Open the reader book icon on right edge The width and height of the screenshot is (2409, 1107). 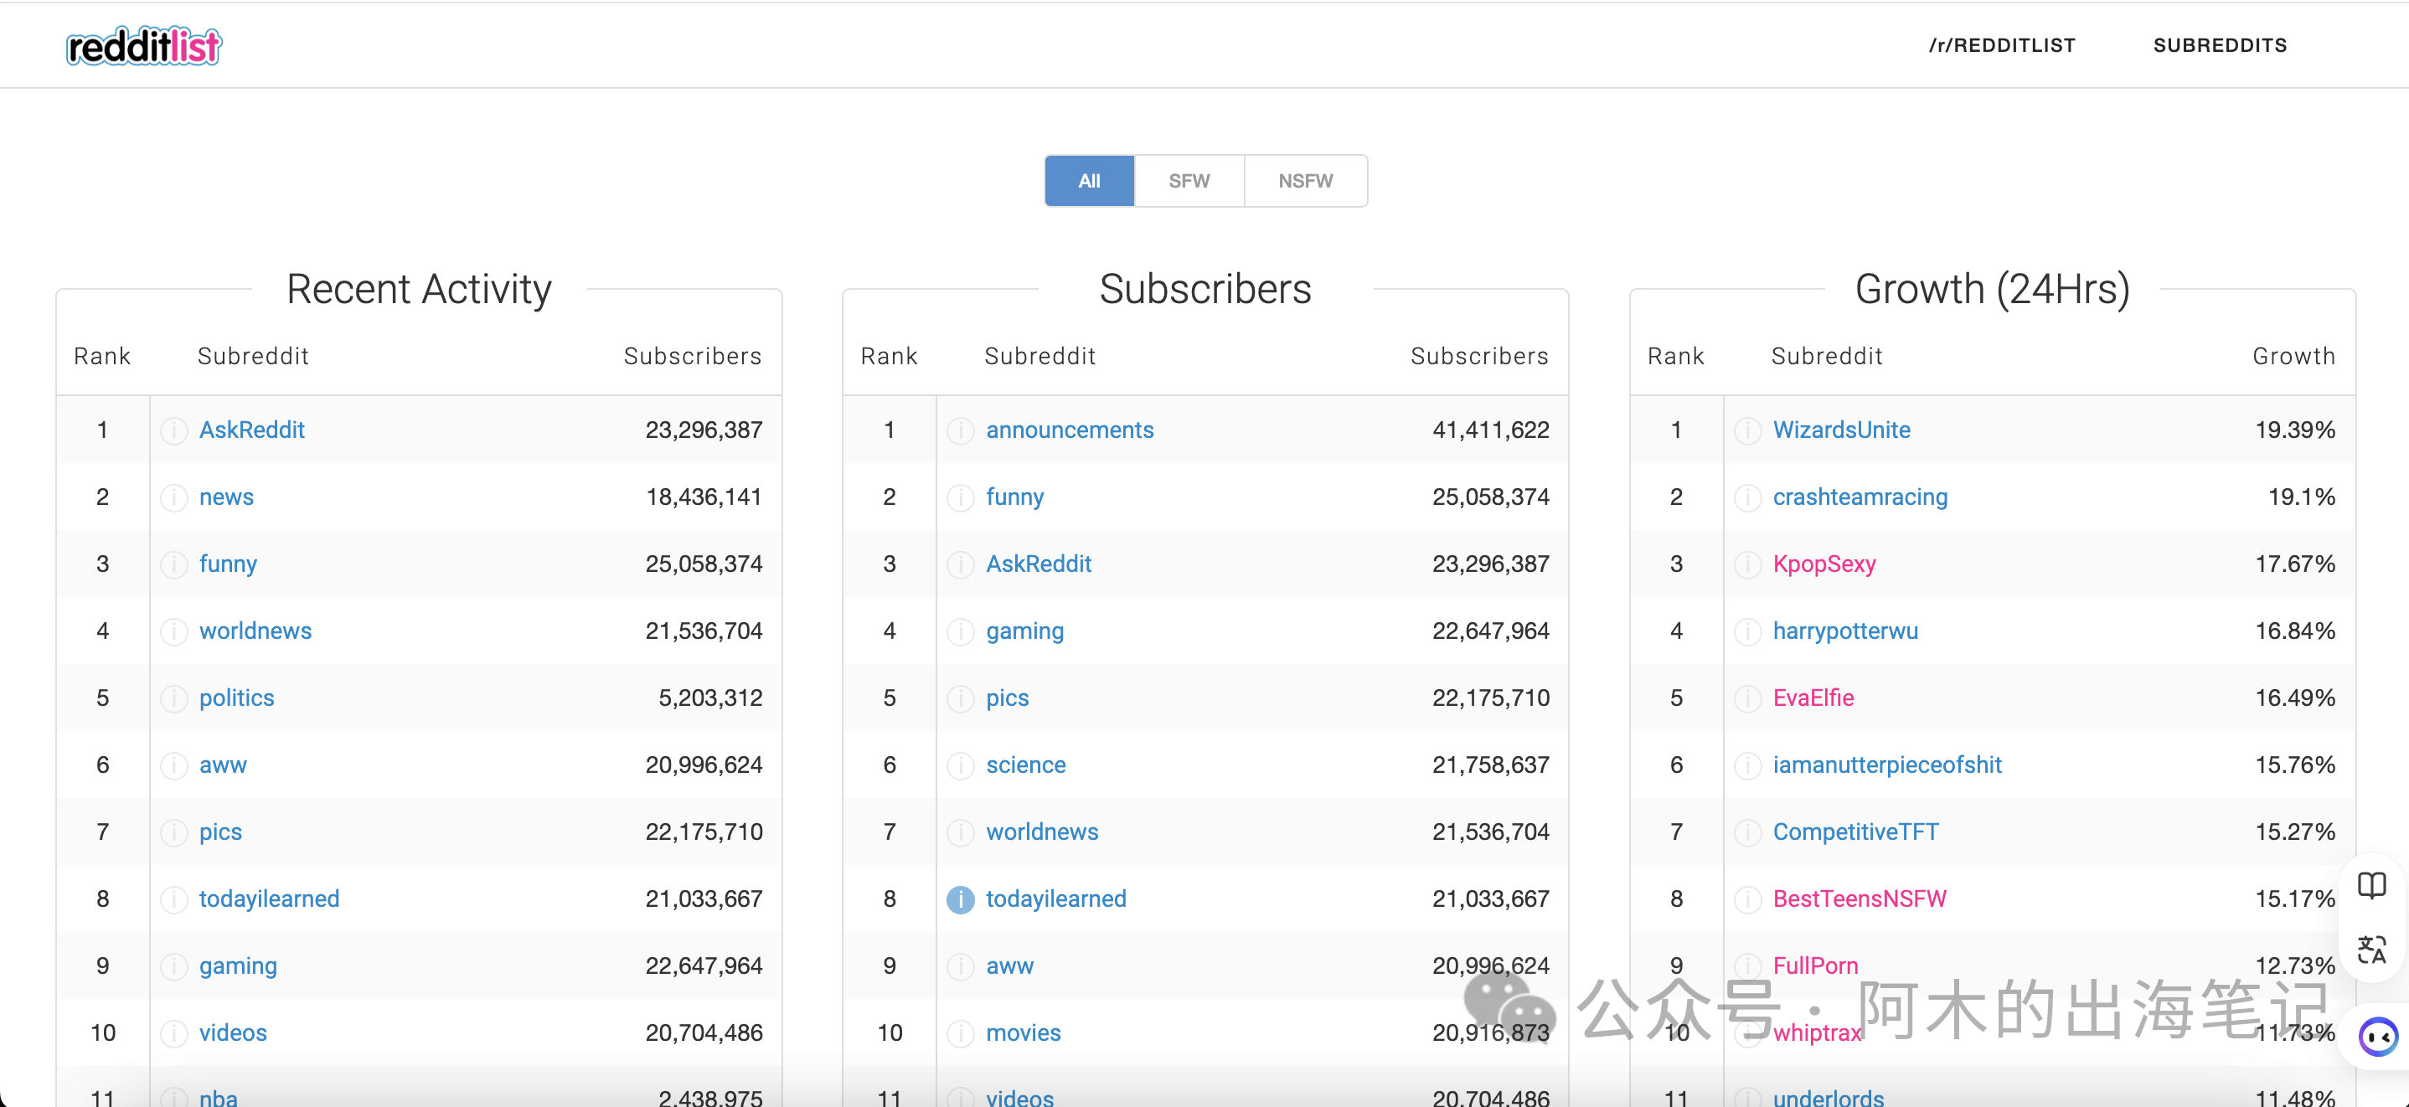pyautogui.click(x=2370, y=884)
